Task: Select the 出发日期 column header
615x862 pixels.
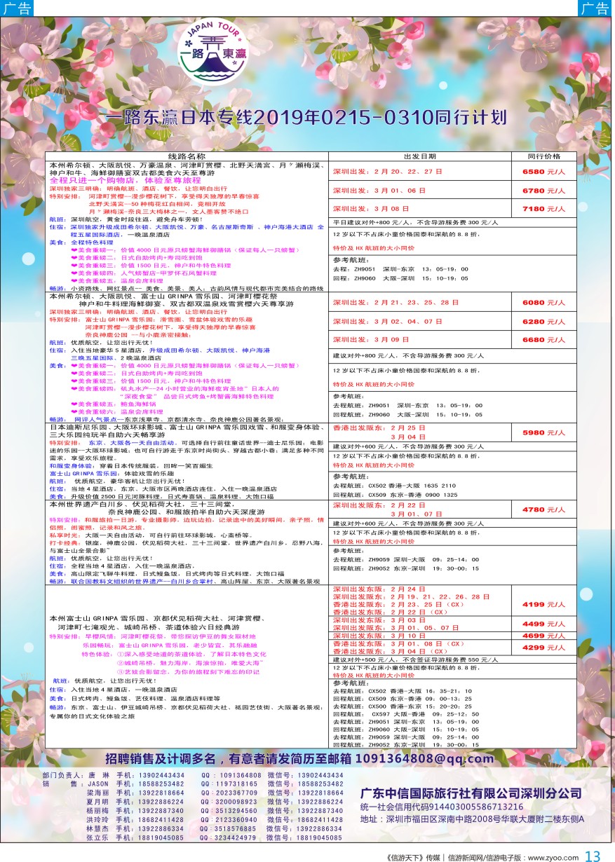Action: coord(420,156)
